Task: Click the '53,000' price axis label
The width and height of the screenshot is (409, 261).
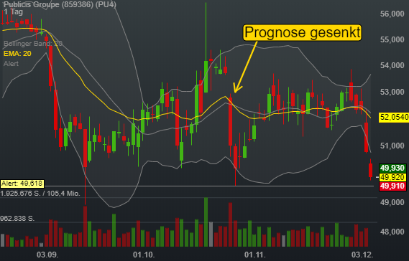Action: [392, 92]
